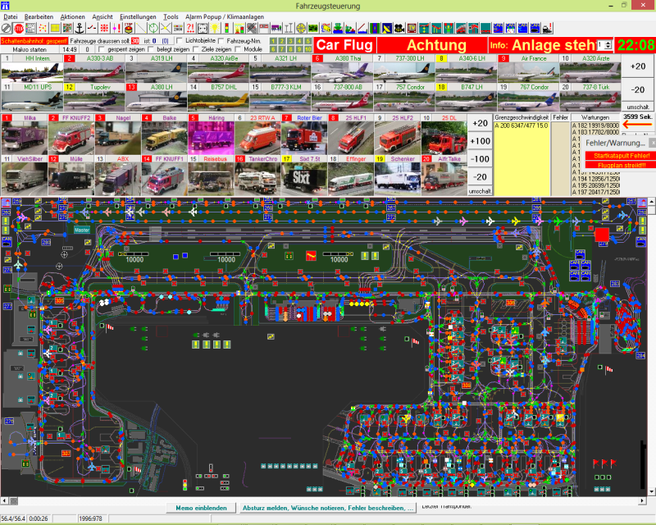
Task: Open the Aktionen menu
Action: click(73, 16)
